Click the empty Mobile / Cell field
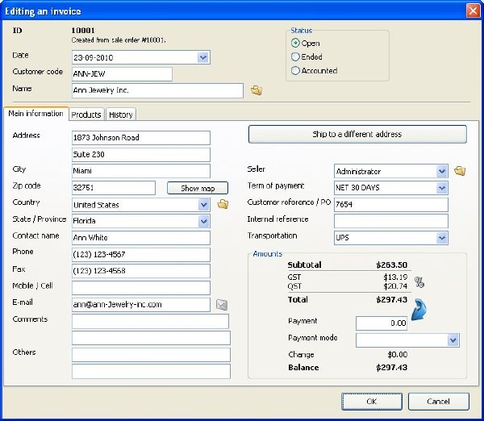 coord(141,288)
